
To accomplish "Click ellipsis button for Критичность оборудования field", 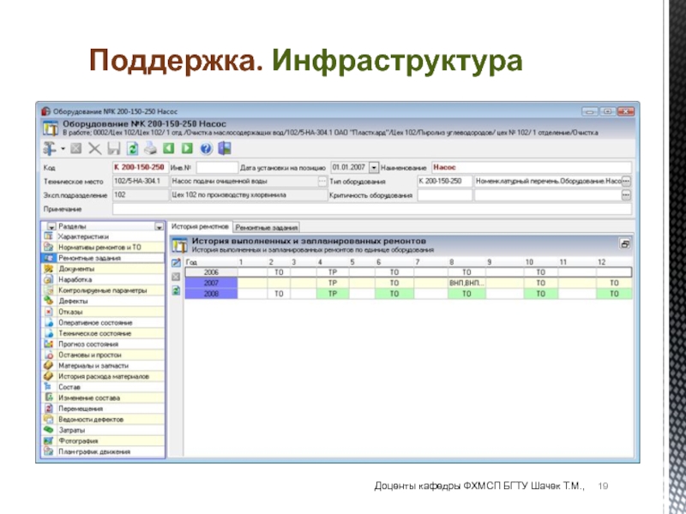I will 626,196.
